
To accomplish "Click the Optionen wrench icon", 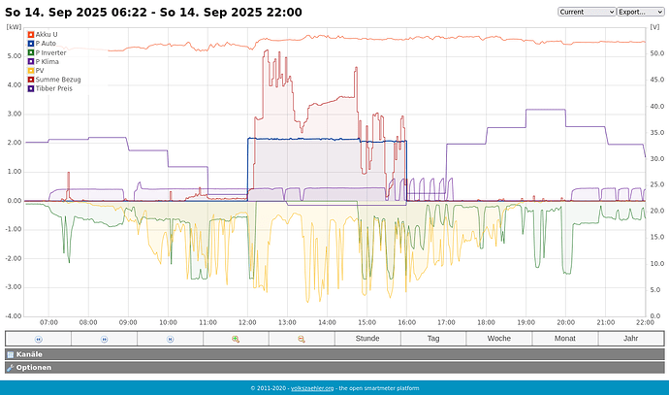I will [11, 368].
